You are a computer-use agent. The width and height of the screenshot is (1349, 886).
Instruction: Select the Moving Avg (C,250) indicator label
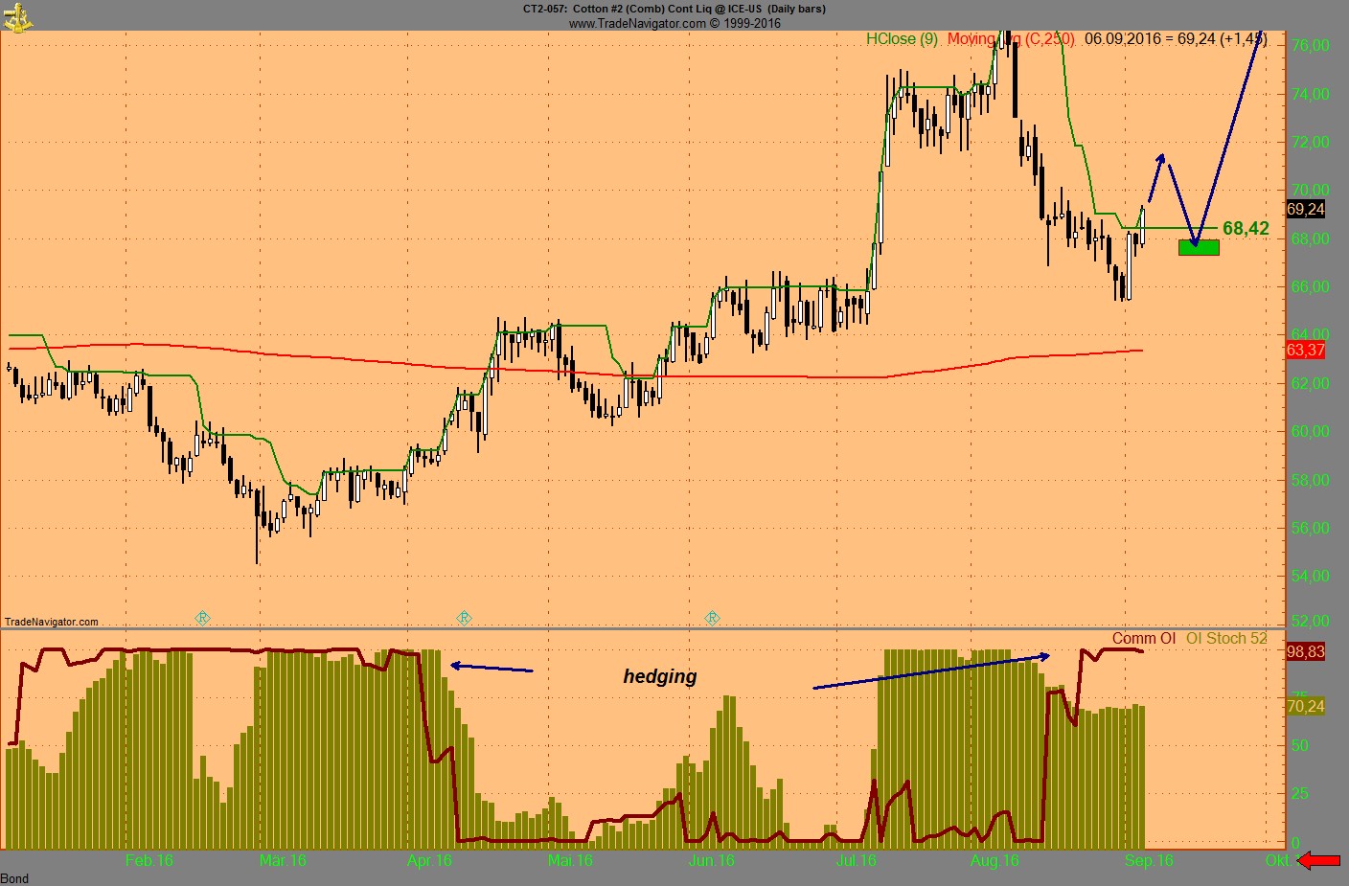[1010, 39]
